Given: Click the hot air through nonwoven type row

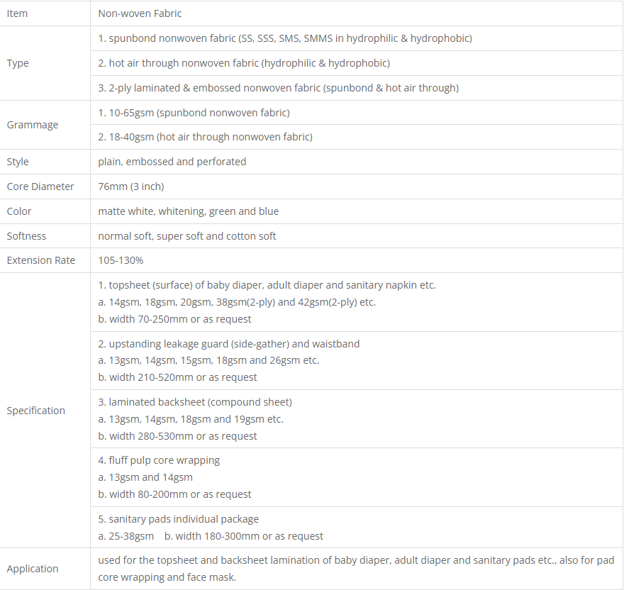Looking at the screenshot, I should click(x=244, y=63).
